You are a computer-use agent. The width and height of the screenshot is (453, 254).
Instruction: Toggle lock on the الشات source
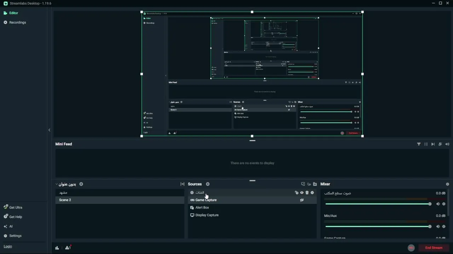coord(297,193)
